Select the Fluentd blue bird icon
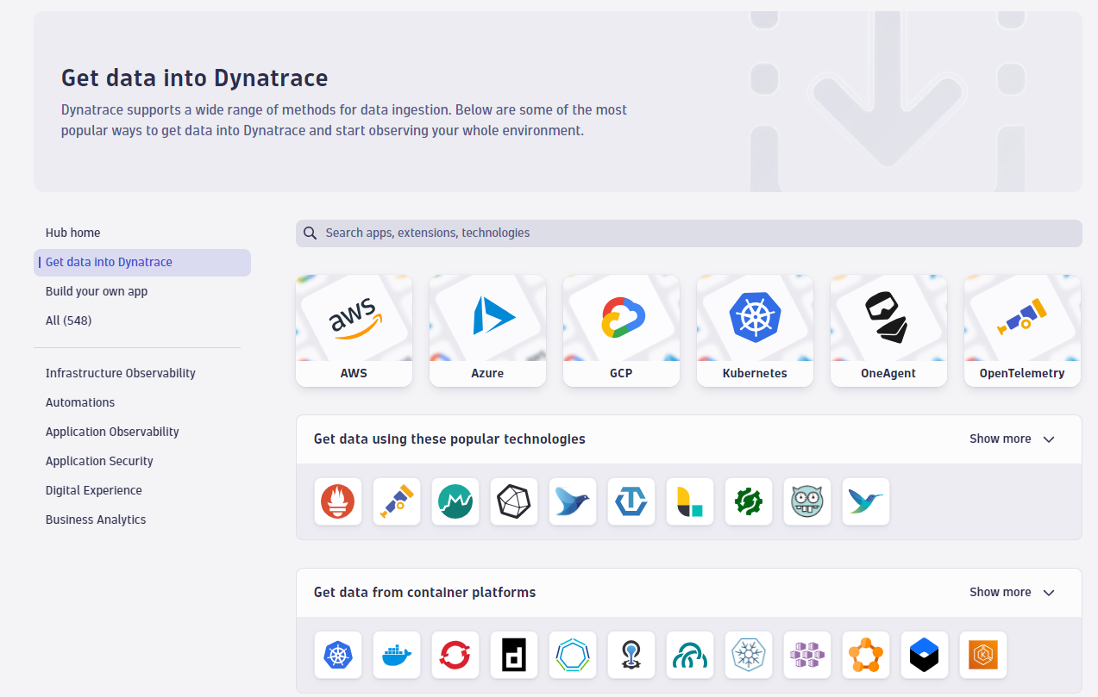Image resolution: width=1098 pixels, height=697 pixels. pos(573,501)
